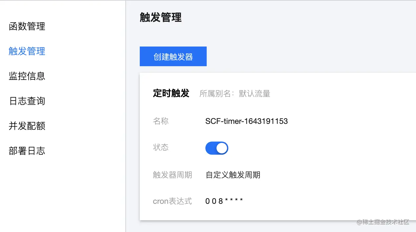Click the 名称 field label
Screen dimensions: 416x232
(x=161, y=121)
